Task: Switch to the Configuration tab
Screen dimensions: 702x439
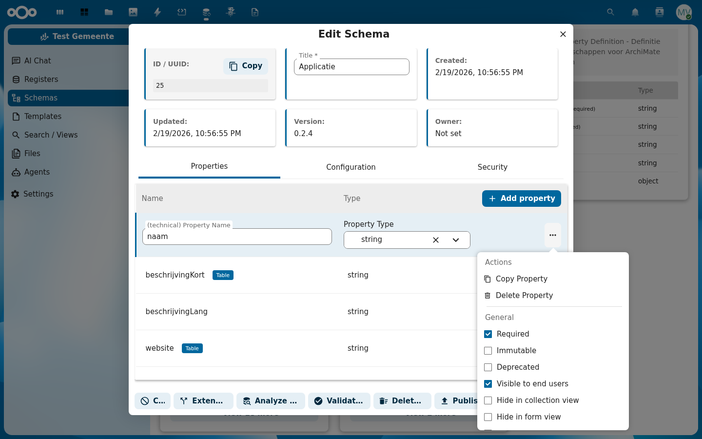Action: point(351,167)
